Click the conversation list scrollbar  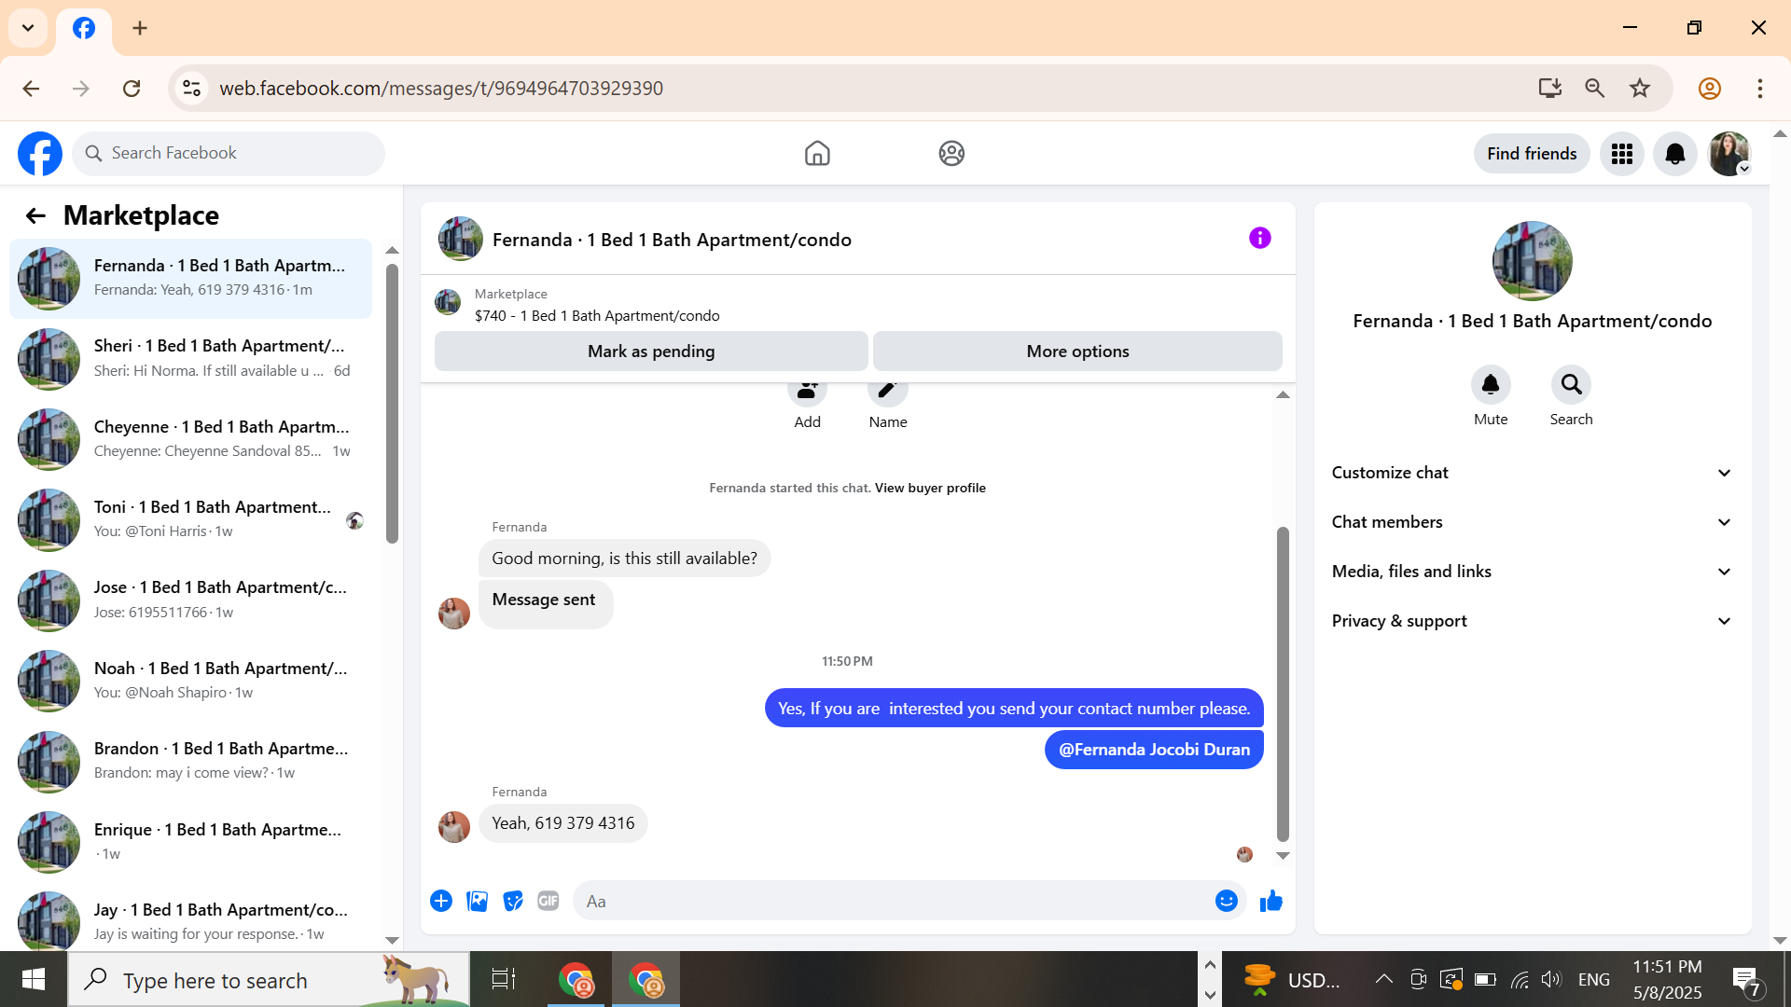[x=392, y=404]
